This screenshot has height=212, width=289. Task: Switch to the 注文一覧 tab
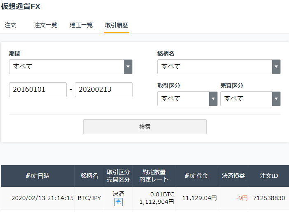tap(46, 25)
